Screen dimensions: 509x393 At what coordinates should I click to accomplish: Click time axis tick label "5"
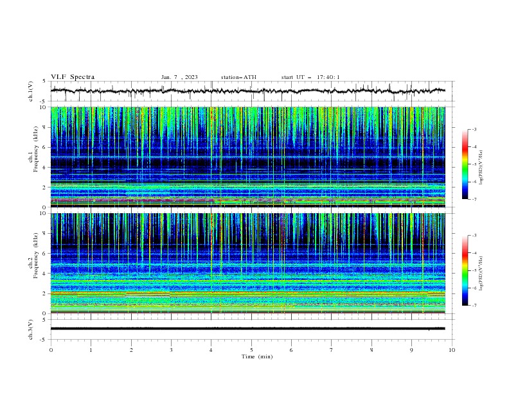point(251,350)
